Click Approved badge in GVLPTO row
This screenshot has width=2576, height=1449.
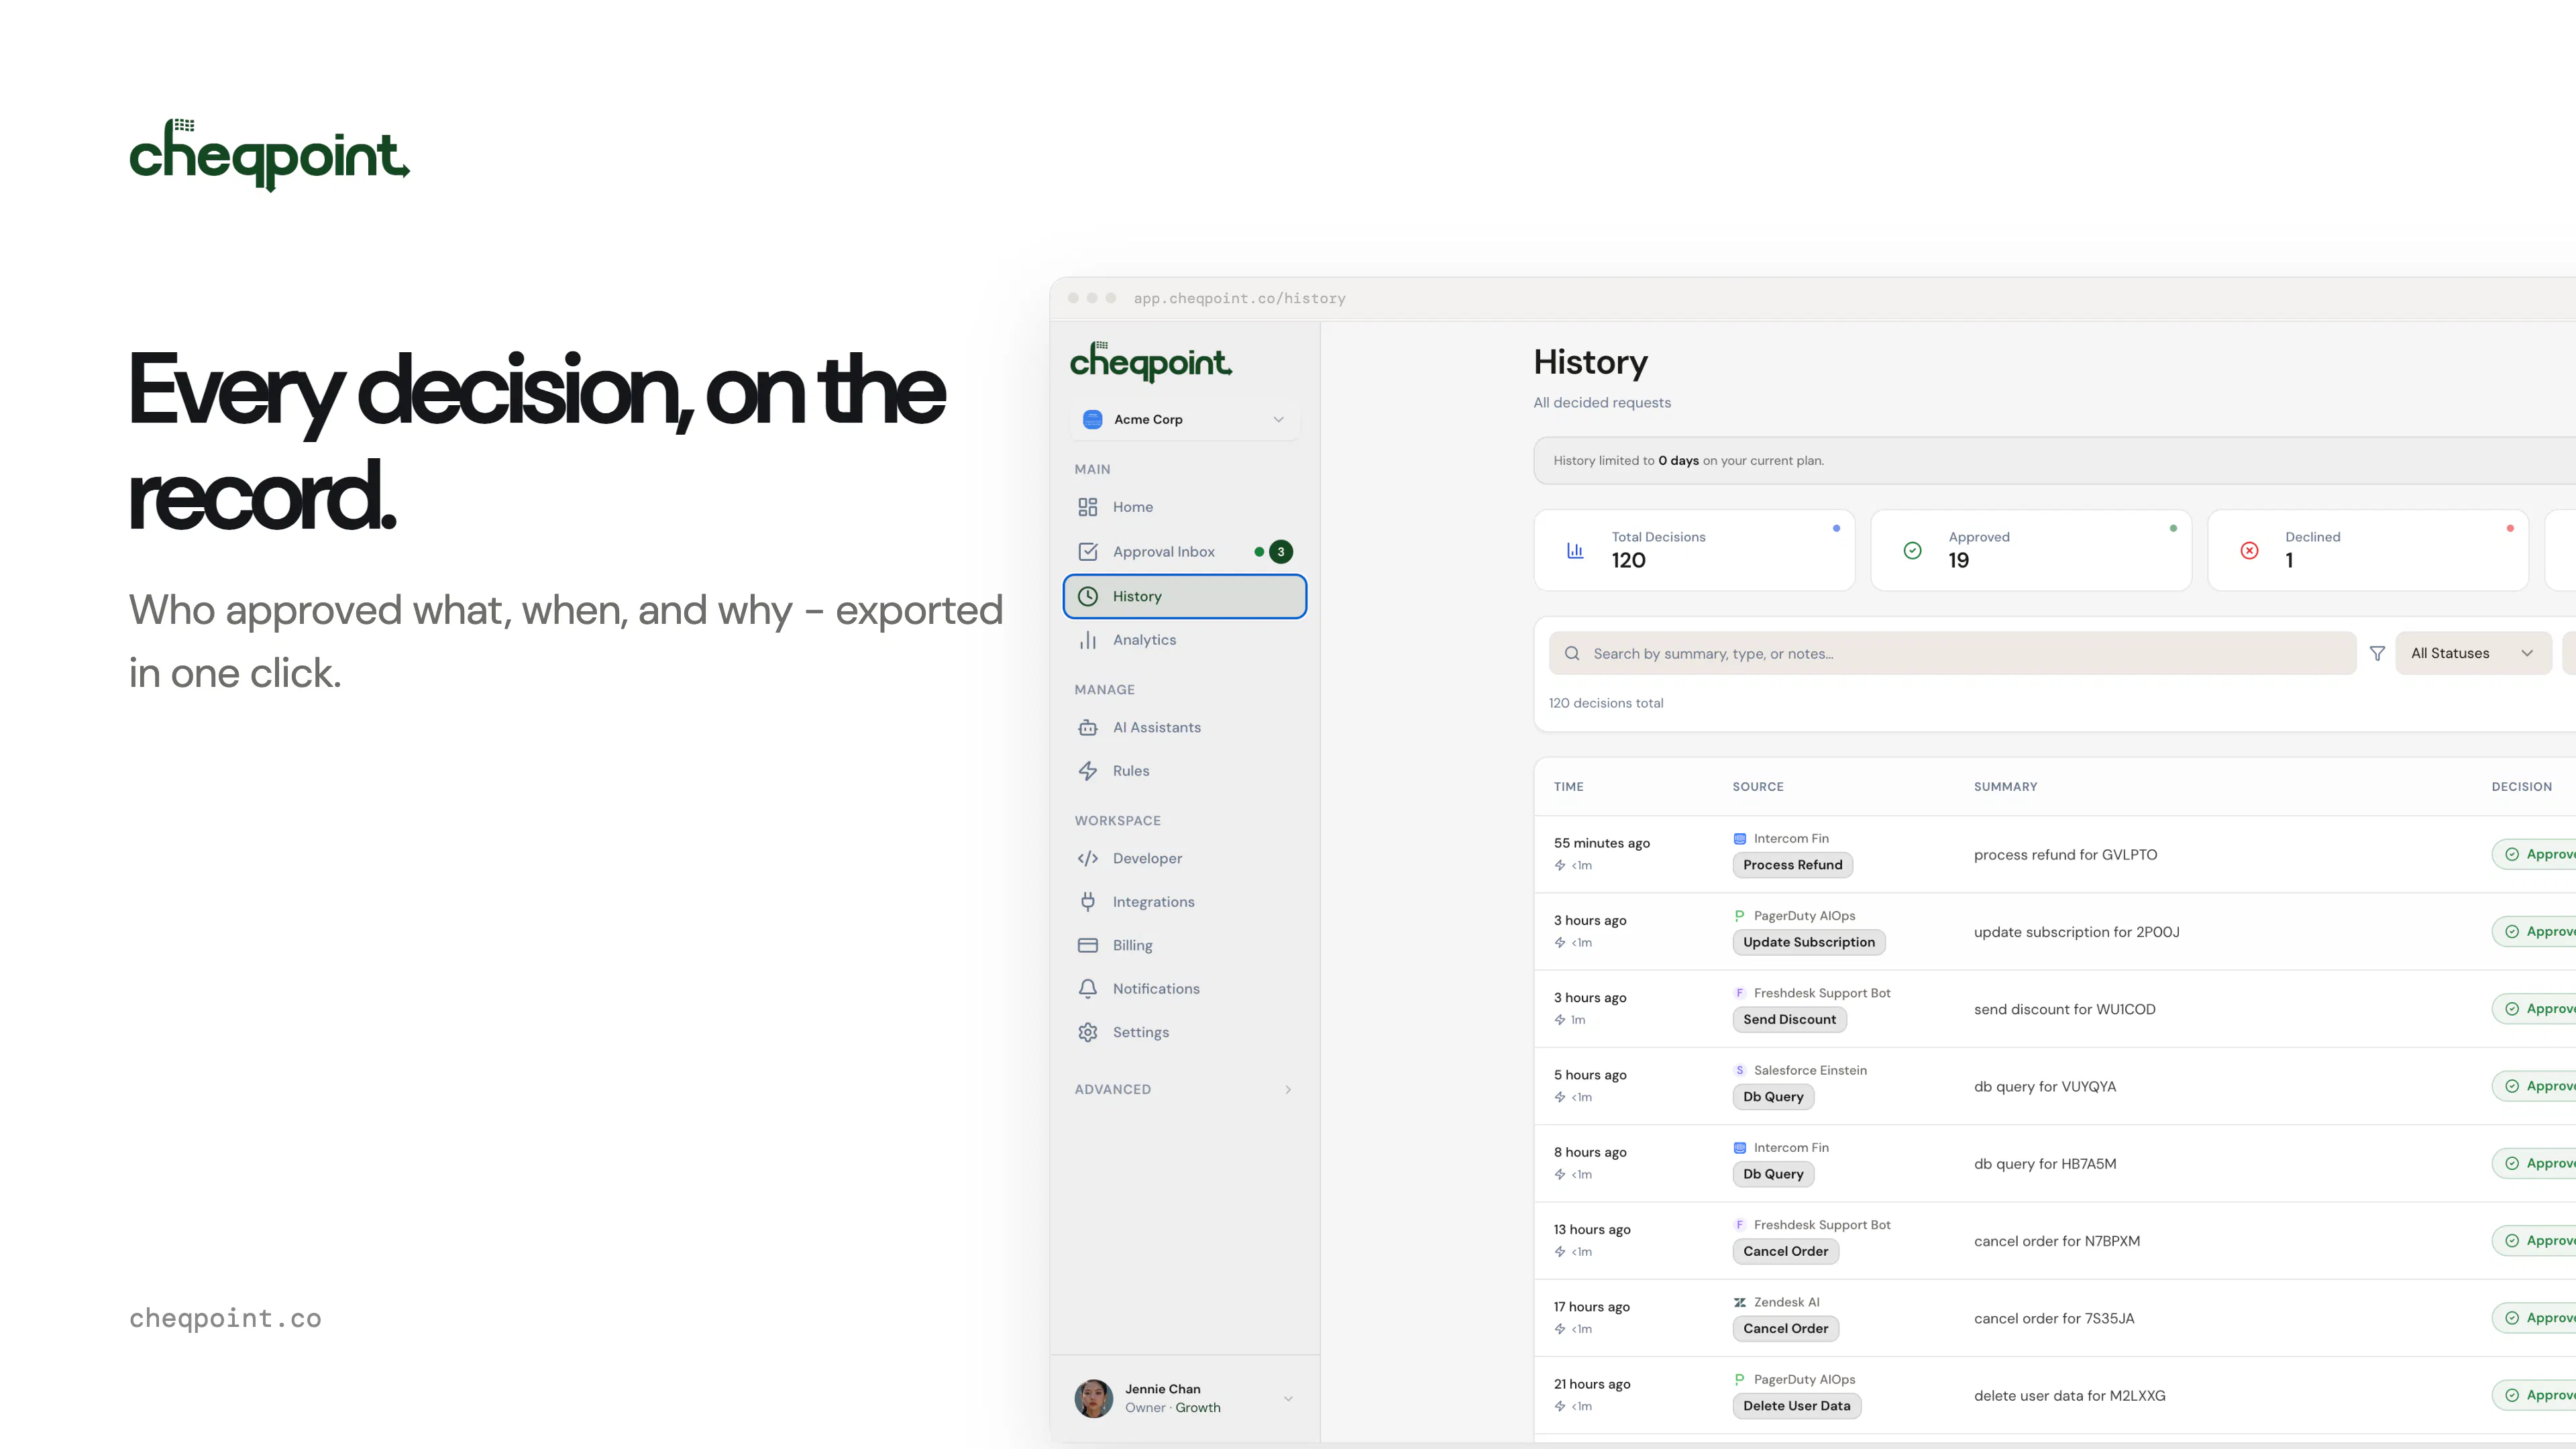click(x=2535, y=854)
